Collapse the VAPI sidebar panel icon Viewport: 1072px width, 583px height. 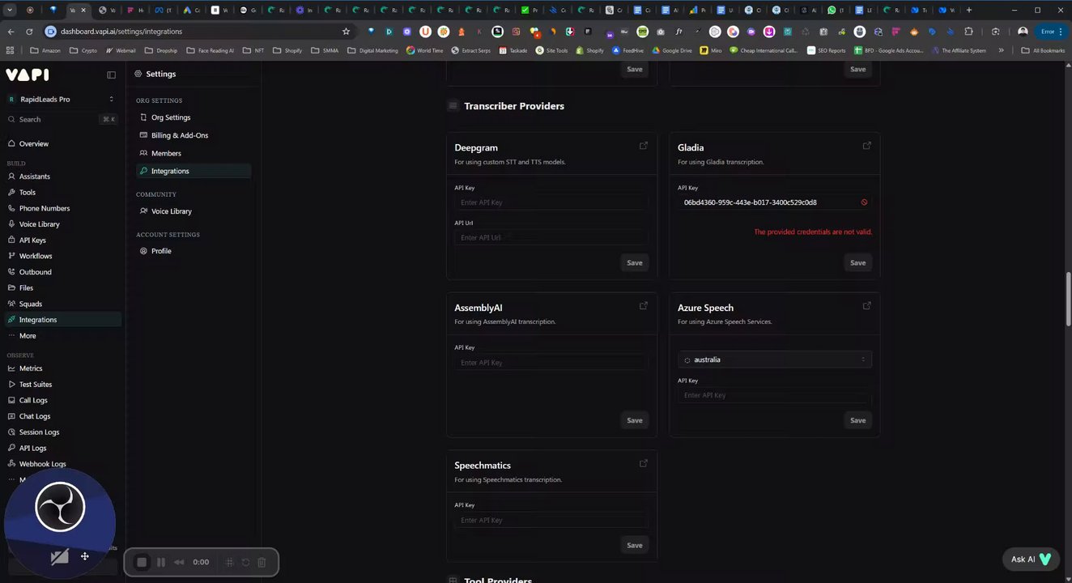coord(111,74)
